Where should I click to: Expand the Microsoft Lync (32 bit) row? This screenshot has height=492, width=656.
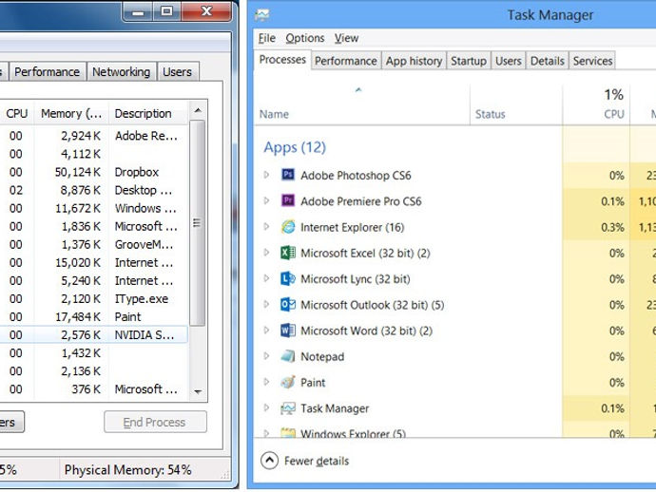266,278
